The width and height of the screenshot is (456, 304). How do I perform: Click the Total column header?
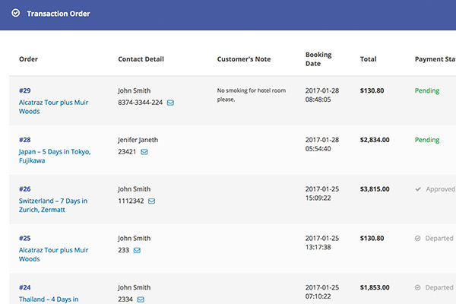pos(368,59)
